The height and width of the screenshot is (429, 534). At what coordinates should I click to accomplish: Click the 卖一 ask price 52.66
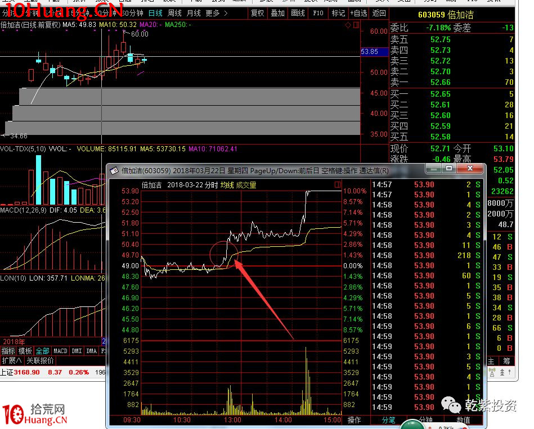(441, 82)
